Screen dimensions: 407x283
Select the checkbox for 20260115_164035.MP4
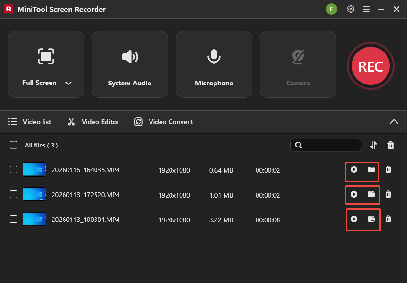click(x=13, y=169)
